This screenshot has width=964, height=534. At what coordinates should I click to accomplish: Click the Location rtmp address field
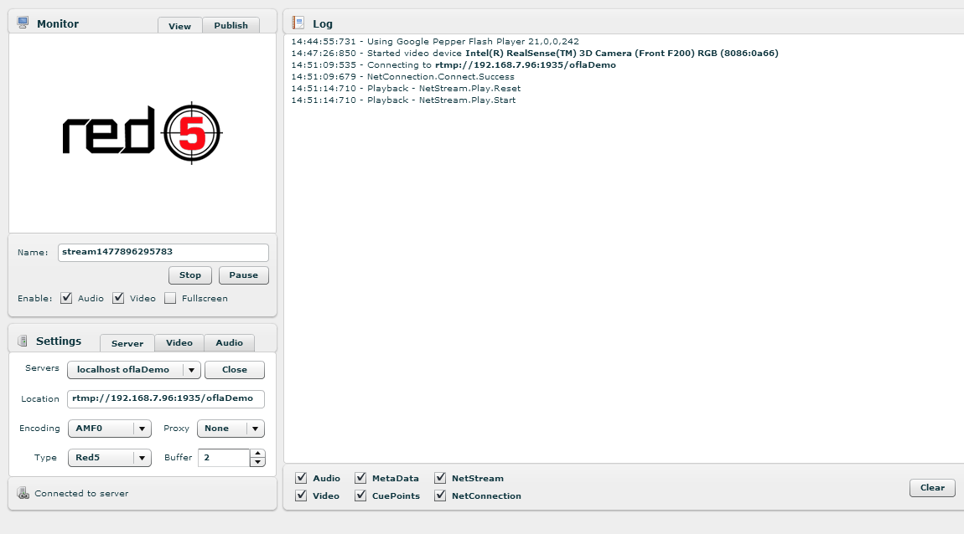(x=165, y=398)
